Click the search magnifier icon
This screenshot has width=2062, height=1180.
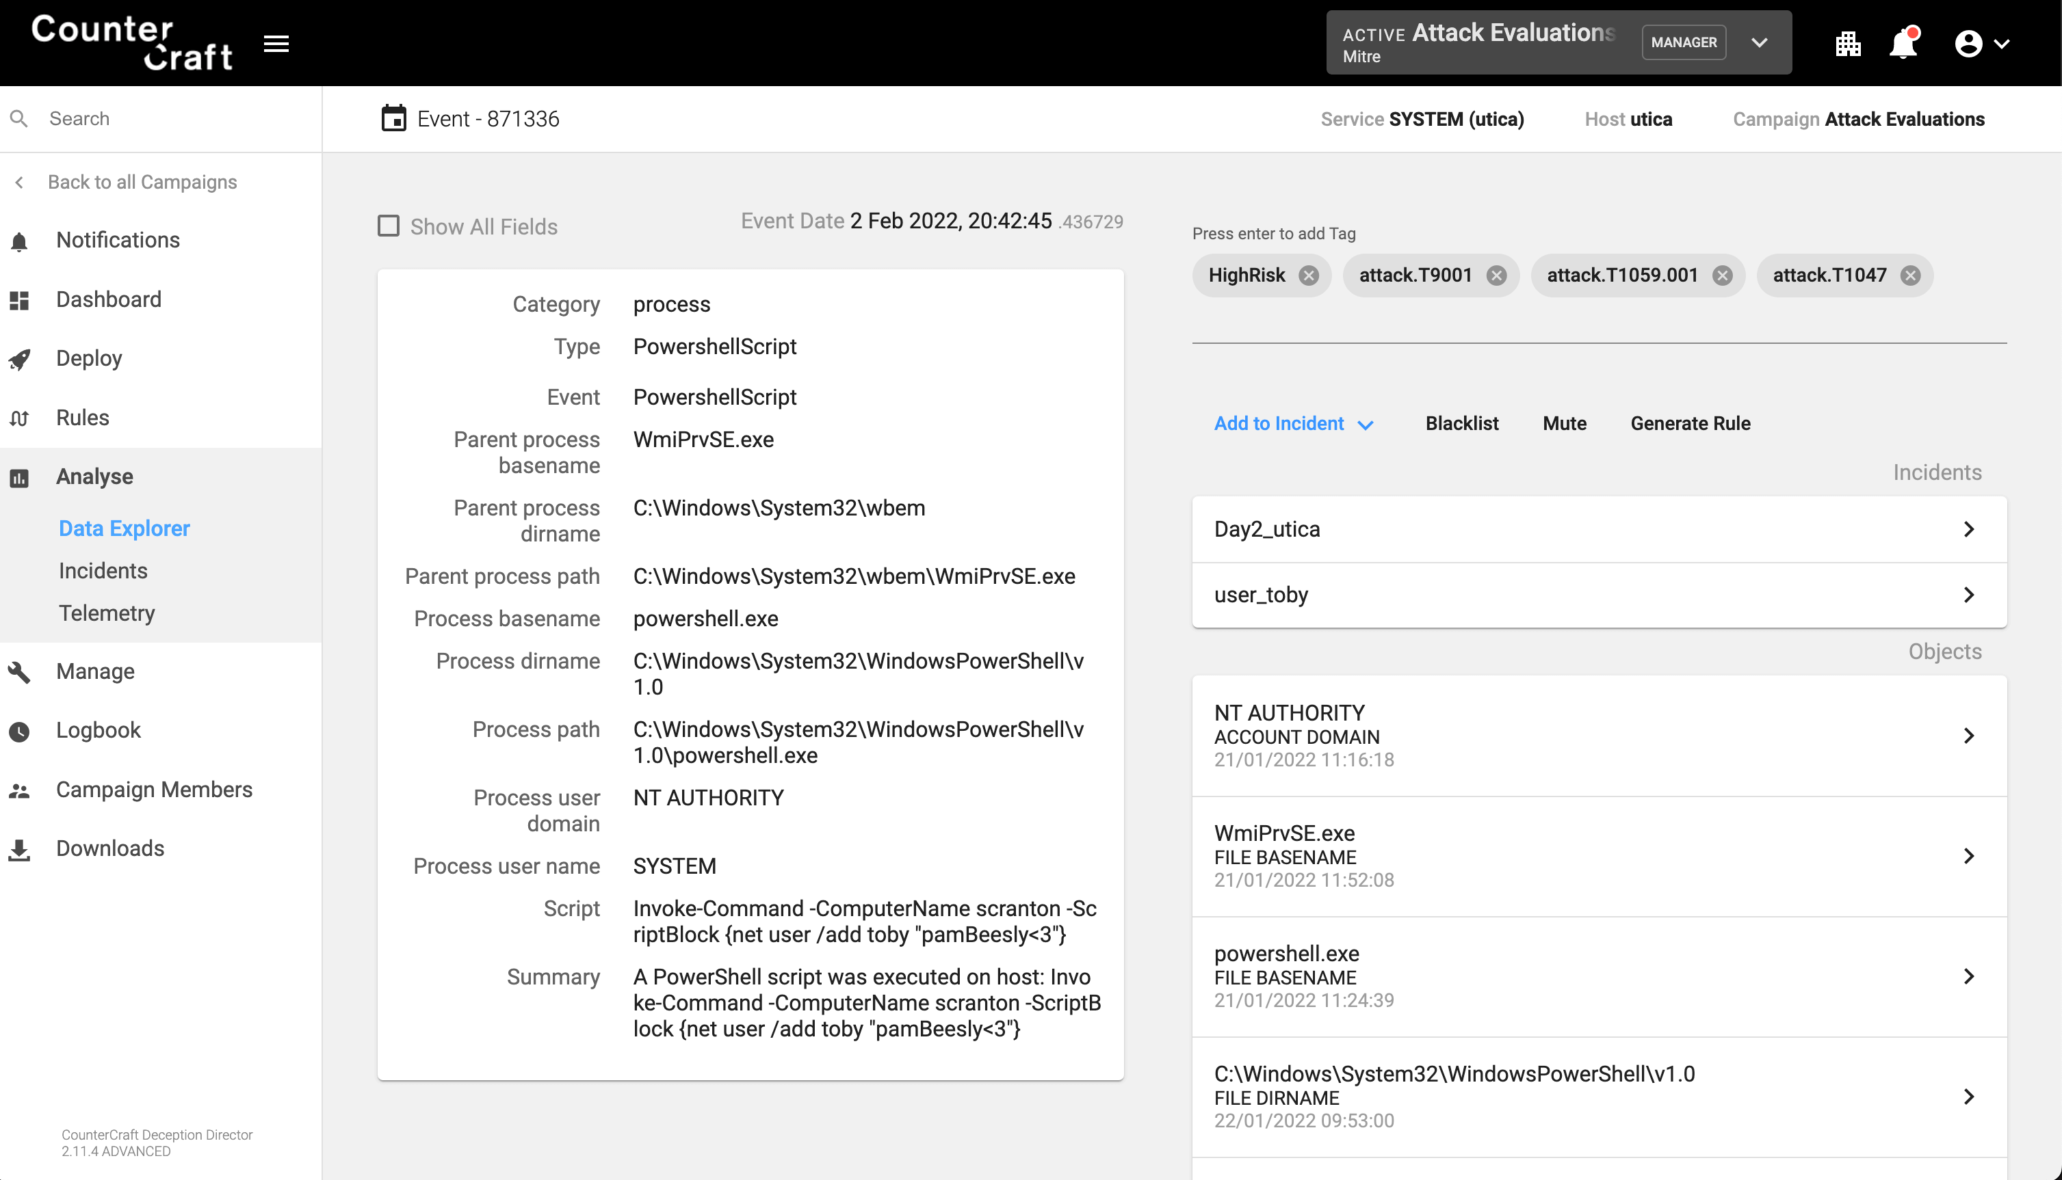click(19, 119)
